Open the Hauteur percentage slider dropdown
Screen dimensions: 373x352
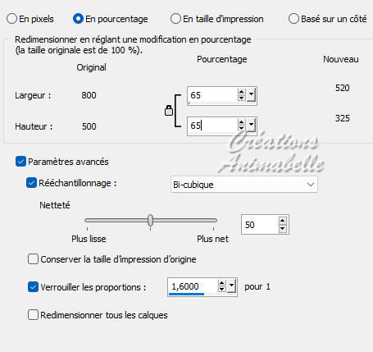[x=251, y=126]
